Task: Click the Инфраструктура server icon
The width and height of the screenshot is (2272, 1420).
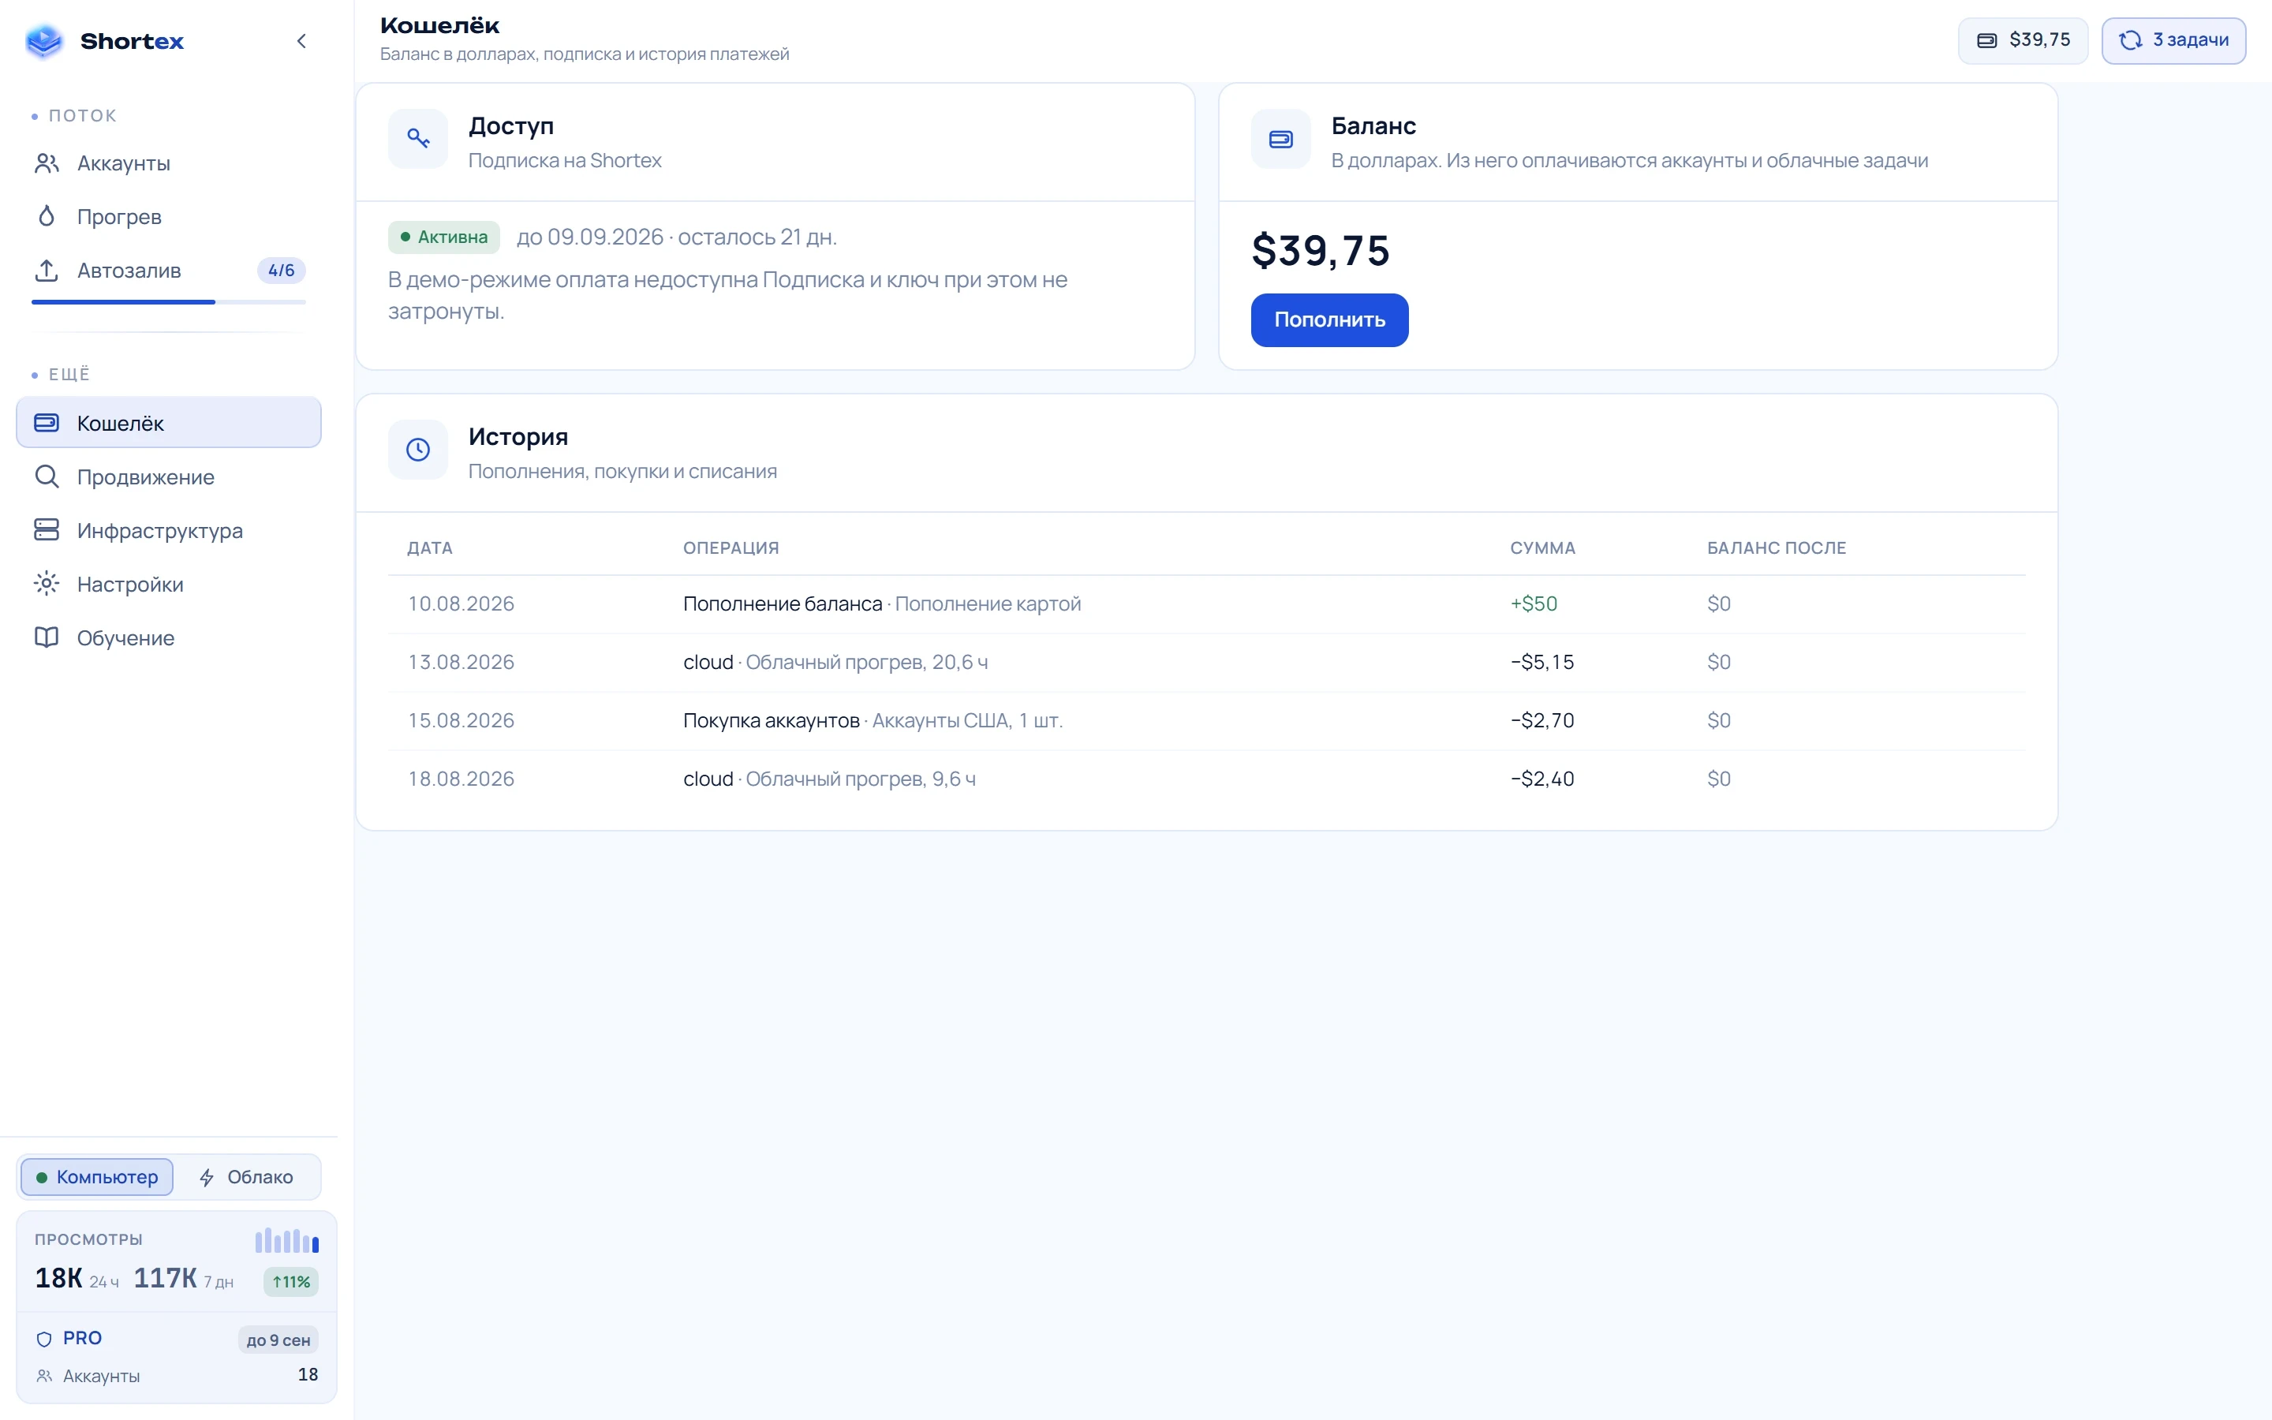Action: [x=46, y=529]
